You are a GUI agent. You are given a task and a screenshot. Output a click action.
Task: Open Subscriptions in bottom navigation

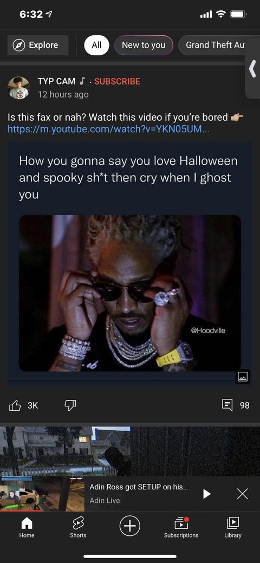181,528
